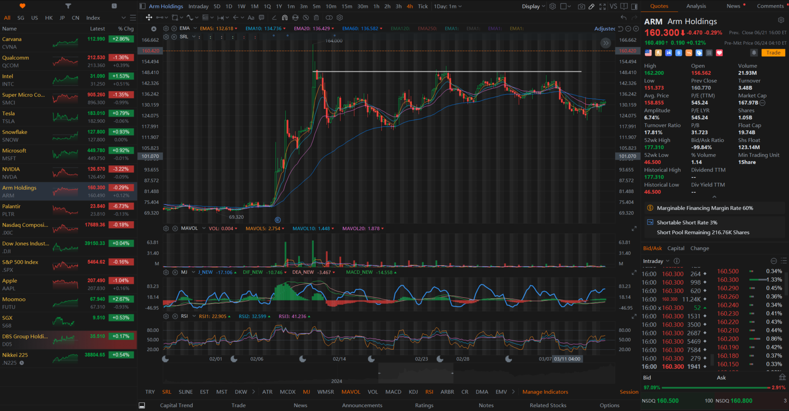The width and height of the screenshot is (789, 411).
Task: Select the angle measurement tool
Action: pyautogui.click(x=274, y=18)
